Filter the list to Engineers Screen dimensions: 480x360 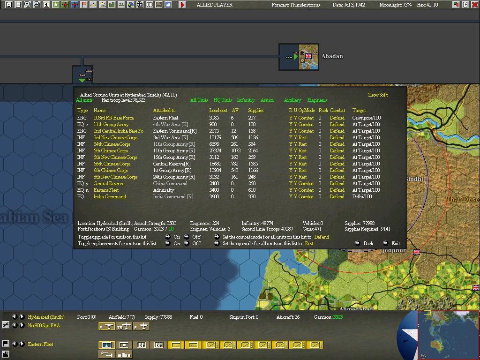click(x=317, y=100)
